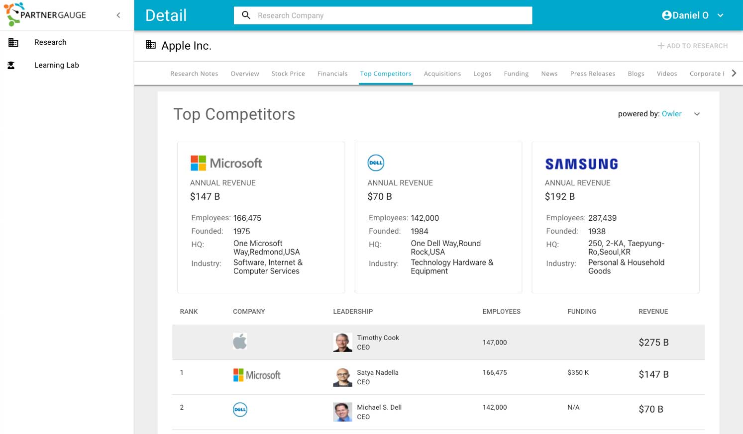This screenshot has width=743, height=434.
Task: Click Satya Nadella's photo thumbnail
Action: point(342,377)
